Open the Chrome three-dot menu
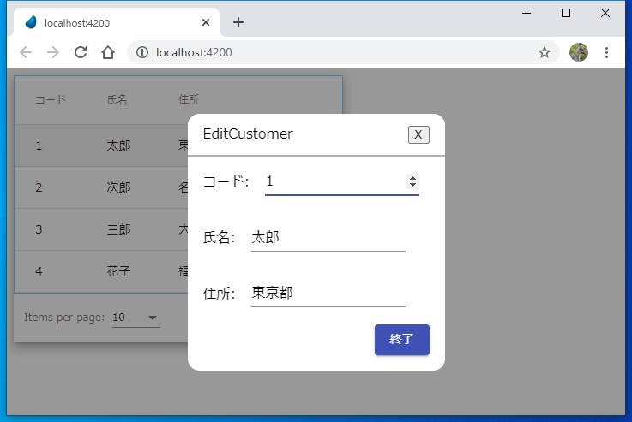The width and height of the screenshot is (632, 422). 607,52
